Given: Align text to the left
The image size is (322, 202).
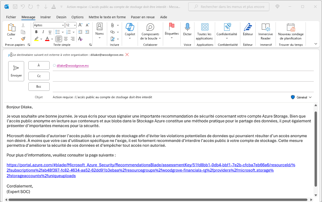Looking at the screenshot, I should click(59, 39).
